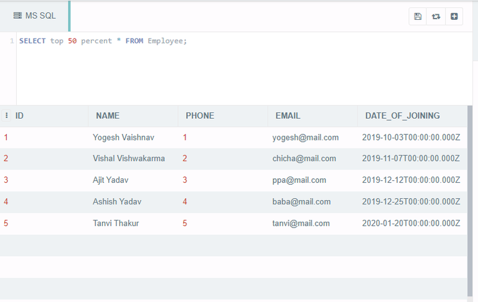Screen dimensions: 478x302
Task: Click the 2019-12-25 joining date cell
Action: [x=411, y=201]
